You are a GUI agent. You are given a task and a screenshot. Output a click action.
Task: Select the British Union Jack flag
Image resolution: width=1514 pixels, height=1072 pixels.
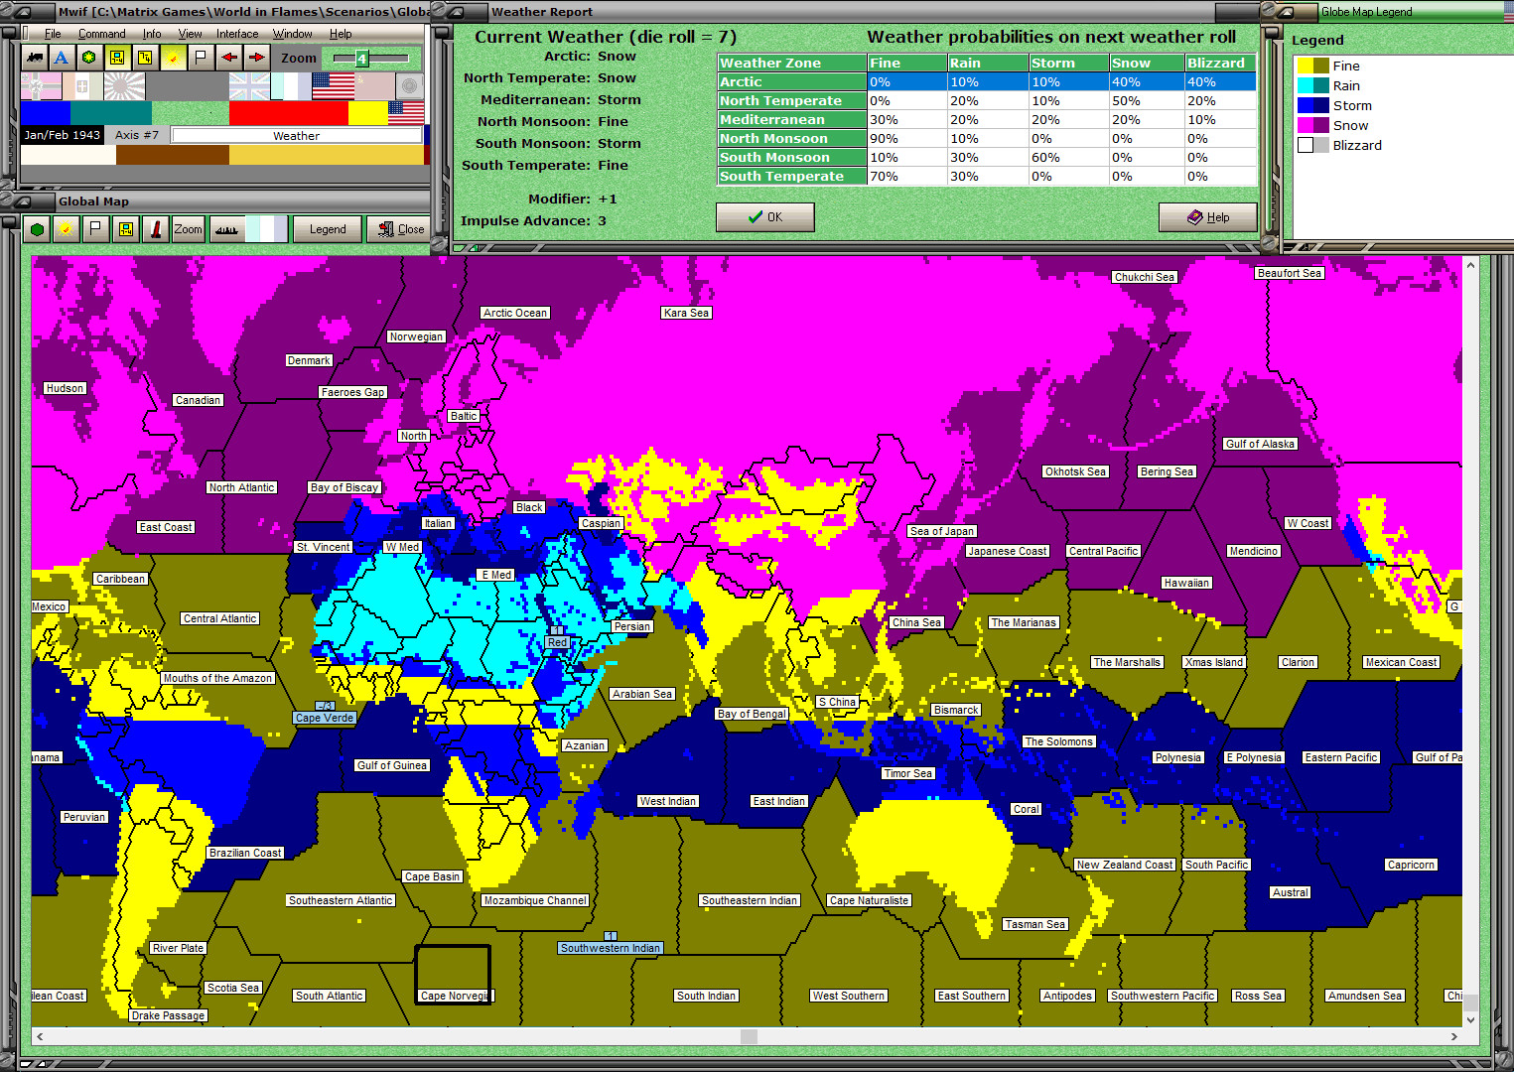249,86
